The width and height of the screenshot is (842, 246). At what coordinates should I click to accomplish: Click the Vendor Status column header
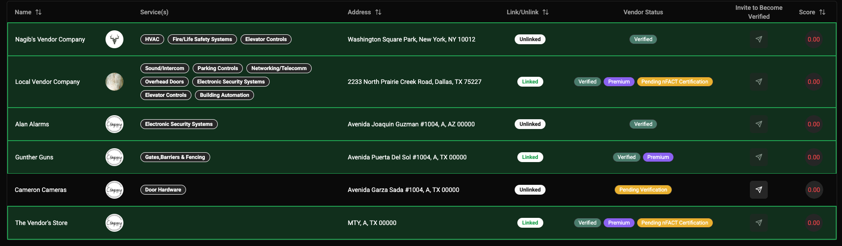click(643, 12)
